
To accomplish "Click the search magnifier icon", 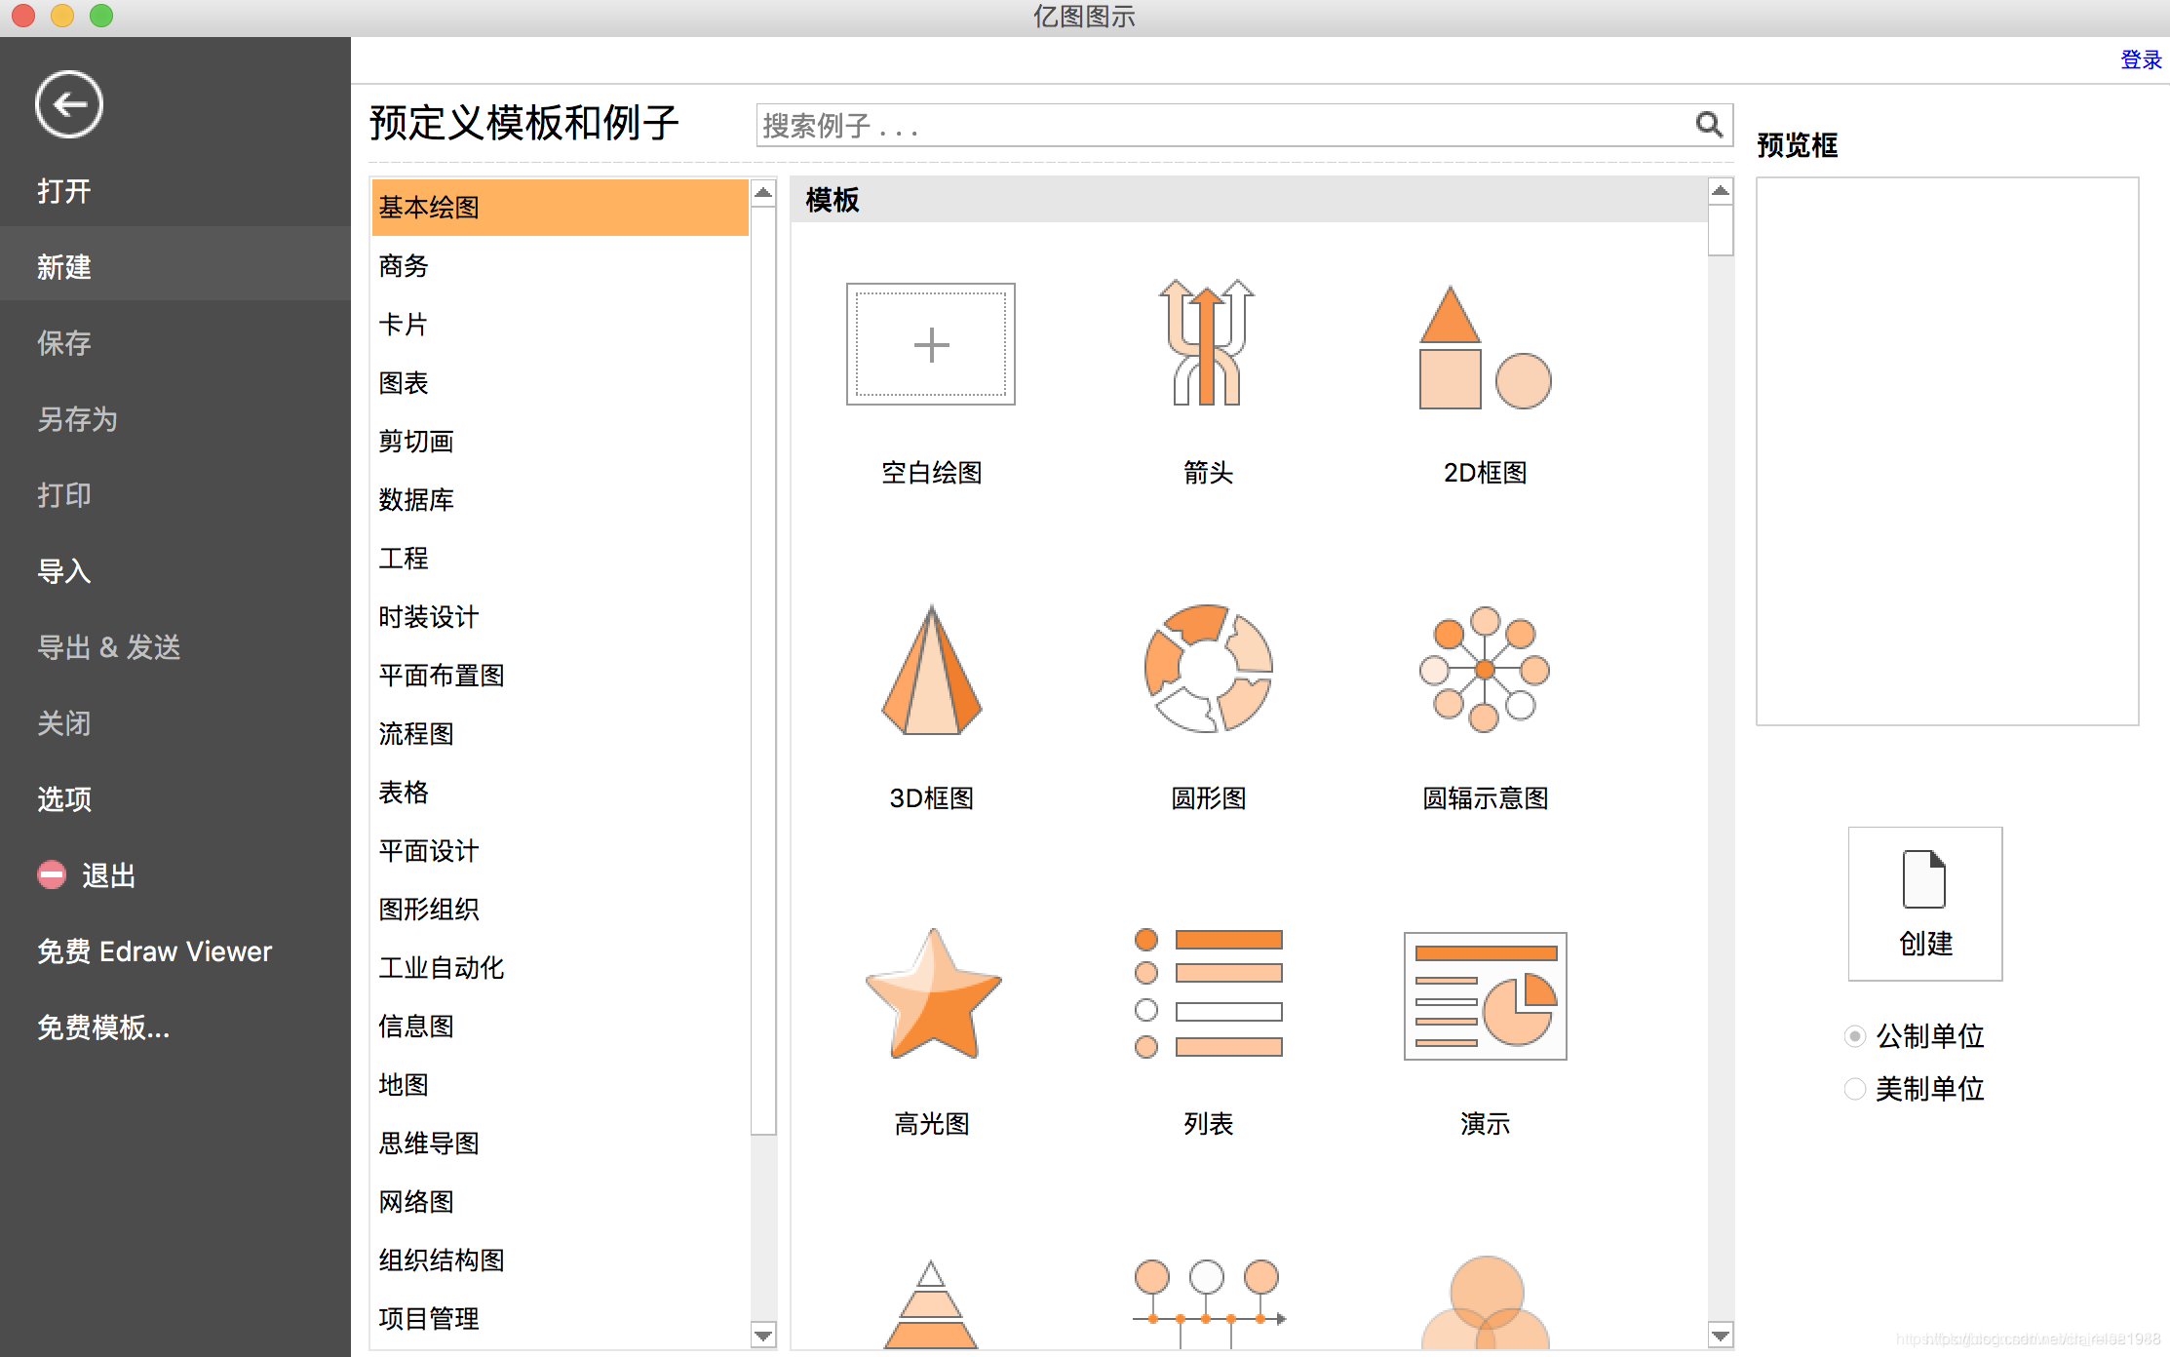I will 1709,124.
